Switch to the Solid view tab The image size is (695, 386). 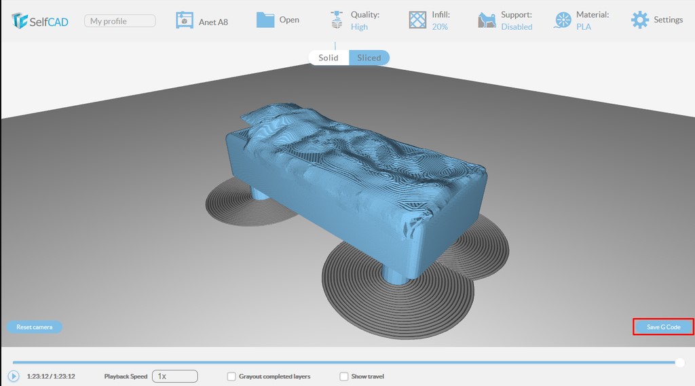tap(328, 58)
